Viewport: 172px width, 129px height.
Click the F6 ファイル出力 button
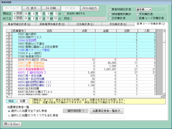pos(90,8)
